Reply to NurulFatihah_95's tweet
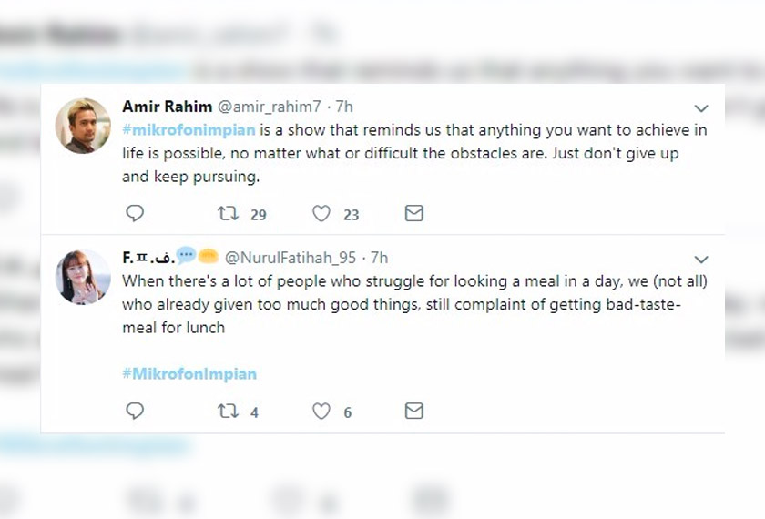 pyautogui.click(x=135, y=412)
